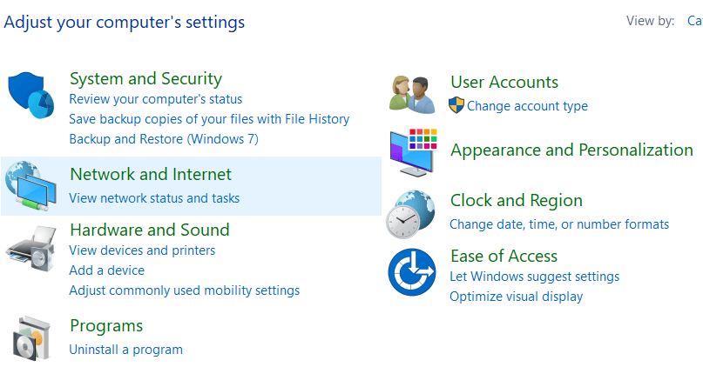The image size is (703, 367).
Task: Click the Appearance and Personalization monitor icon
Action: coord(413,151)
